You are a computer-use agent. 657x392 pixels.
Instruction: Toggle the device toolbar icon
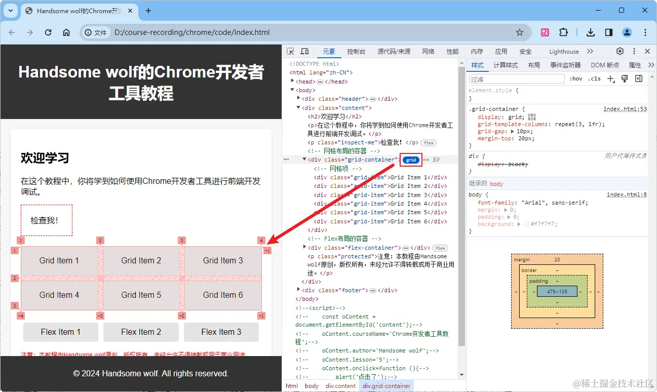pyautogui.click(x=304, y=51)
